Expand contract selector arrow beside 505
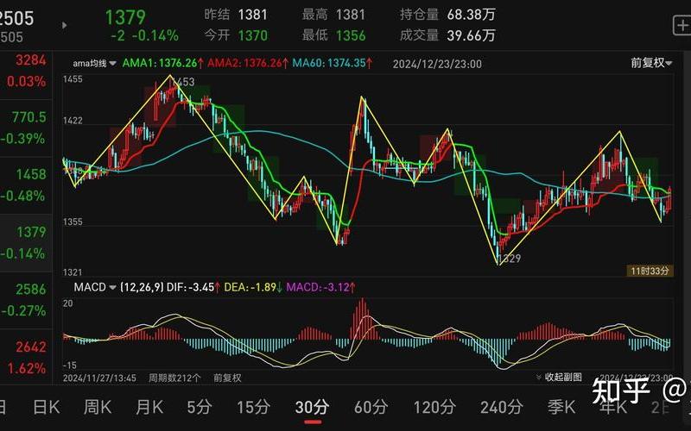 64,26
